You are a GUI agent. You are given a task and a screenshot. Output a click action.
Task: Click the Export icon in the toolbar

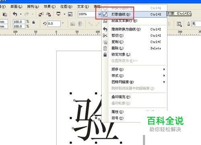click(49, 14)
